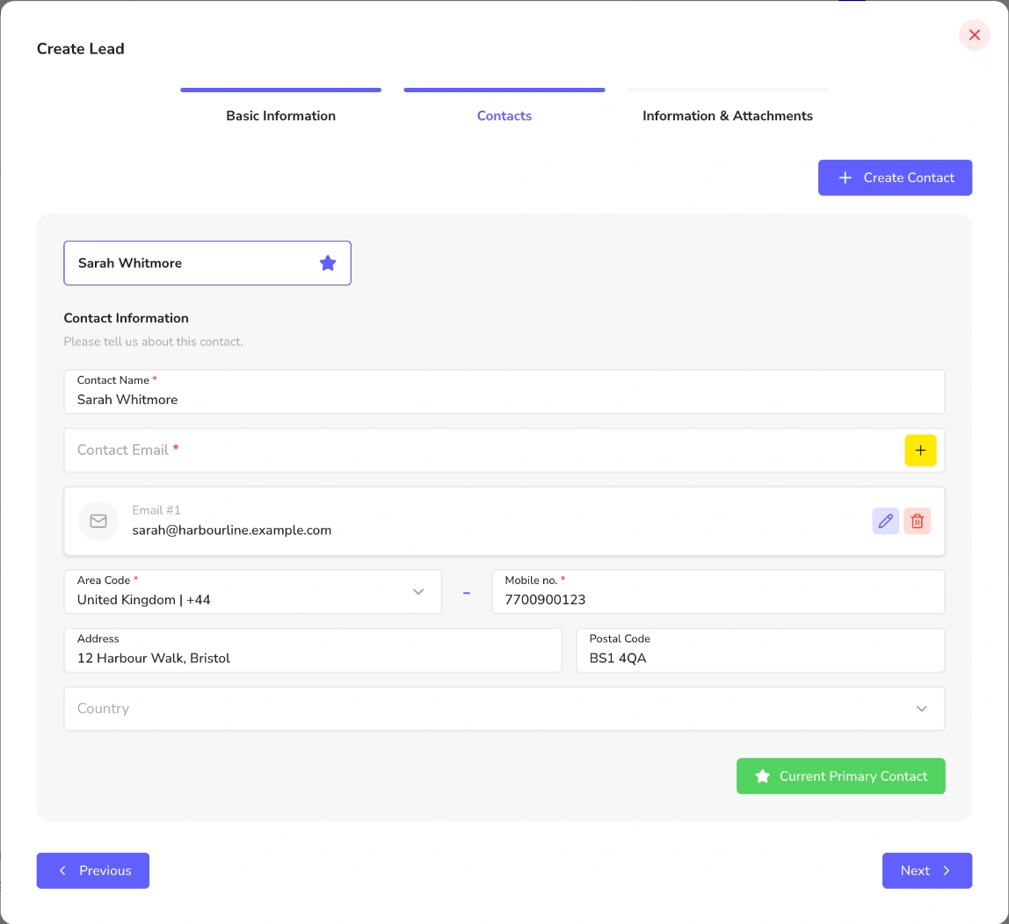This screenshot has width=1009, height=924.
Task: Click the left arrow in Previous button
Action: coord(62,870)
